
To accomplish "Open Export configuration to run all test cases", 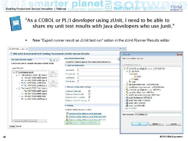I will pyautogui.click(x=85, y=113).
